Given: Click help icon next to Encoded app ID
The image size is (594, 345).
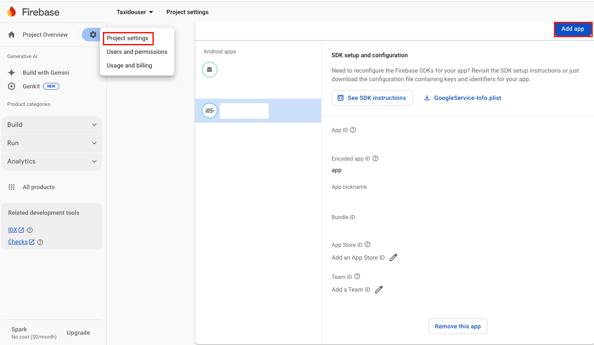Looking at the screenshot, I should coord(375,158).
